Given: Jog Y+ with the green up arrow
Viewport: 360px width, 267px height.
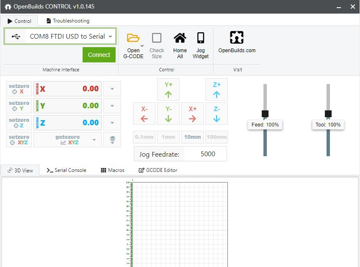Looking at the screenshot, I should (x=168, y=89).
